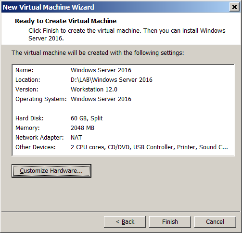This screenshot has height=233, width=242.
Task: Click the Operating System value Windows Server 2016
Action: [101, 99]
